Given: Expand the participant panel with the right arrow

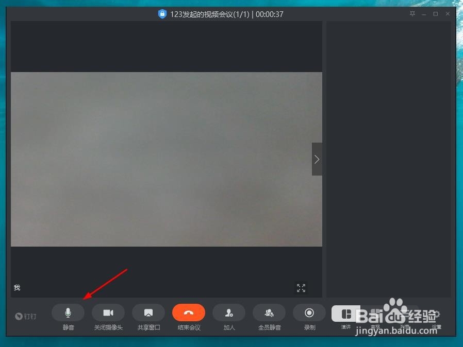Looking at the screenshot, I should (x=317, y=159).
